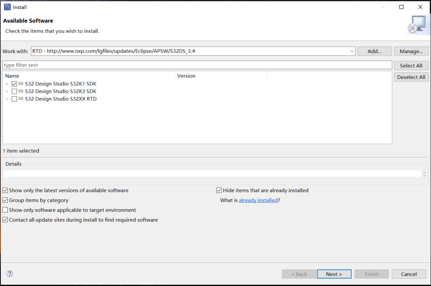Click the Details scroll stepper arrows
This screenshot has height=286, width=431.
[424, 174]
